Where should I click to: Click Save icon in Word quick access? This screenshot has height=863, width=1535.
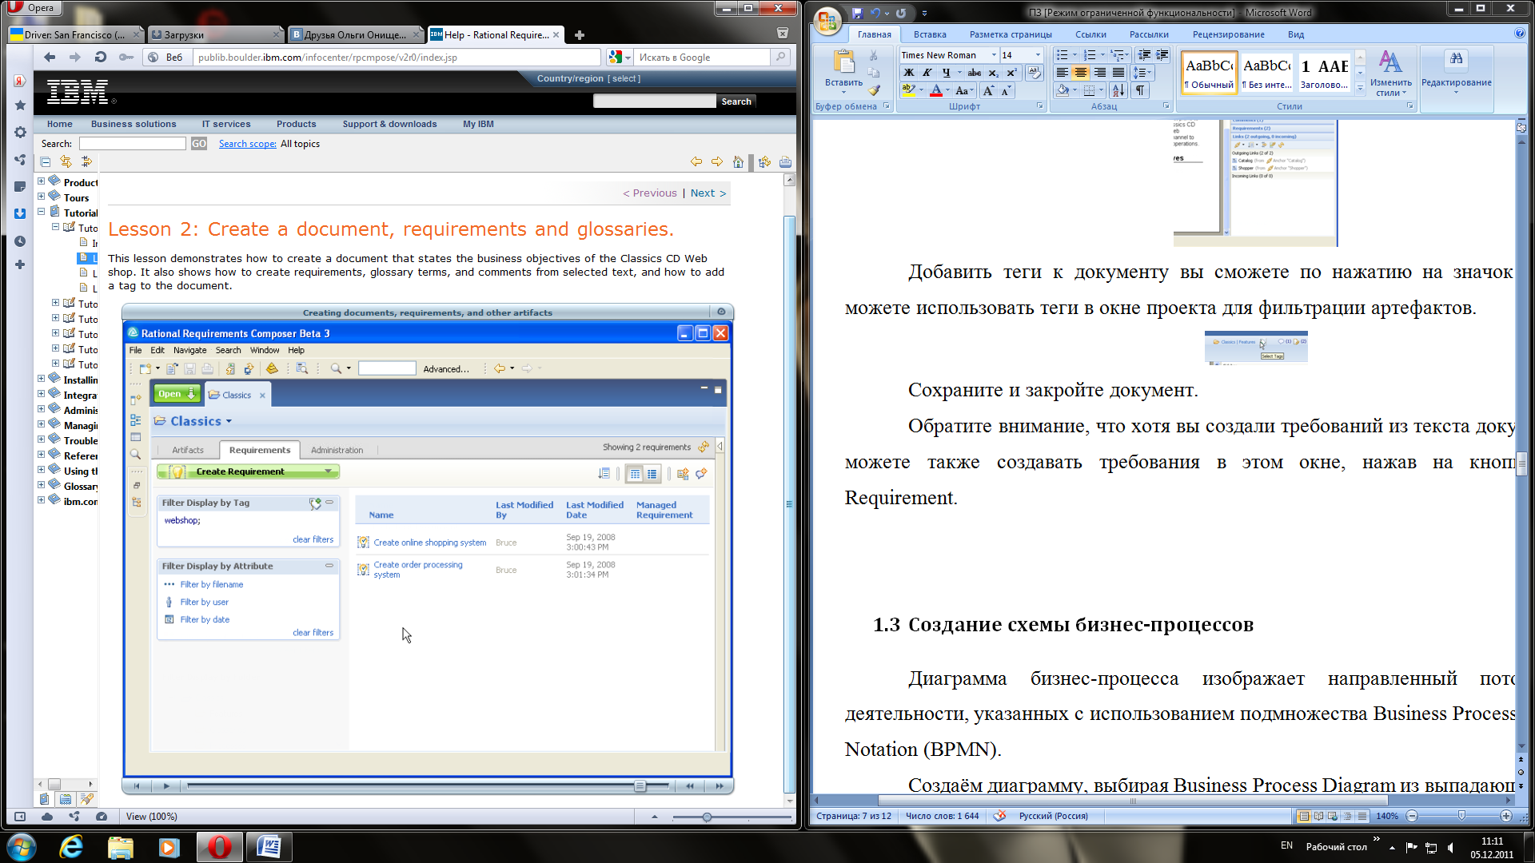click(x=857, y=13)
